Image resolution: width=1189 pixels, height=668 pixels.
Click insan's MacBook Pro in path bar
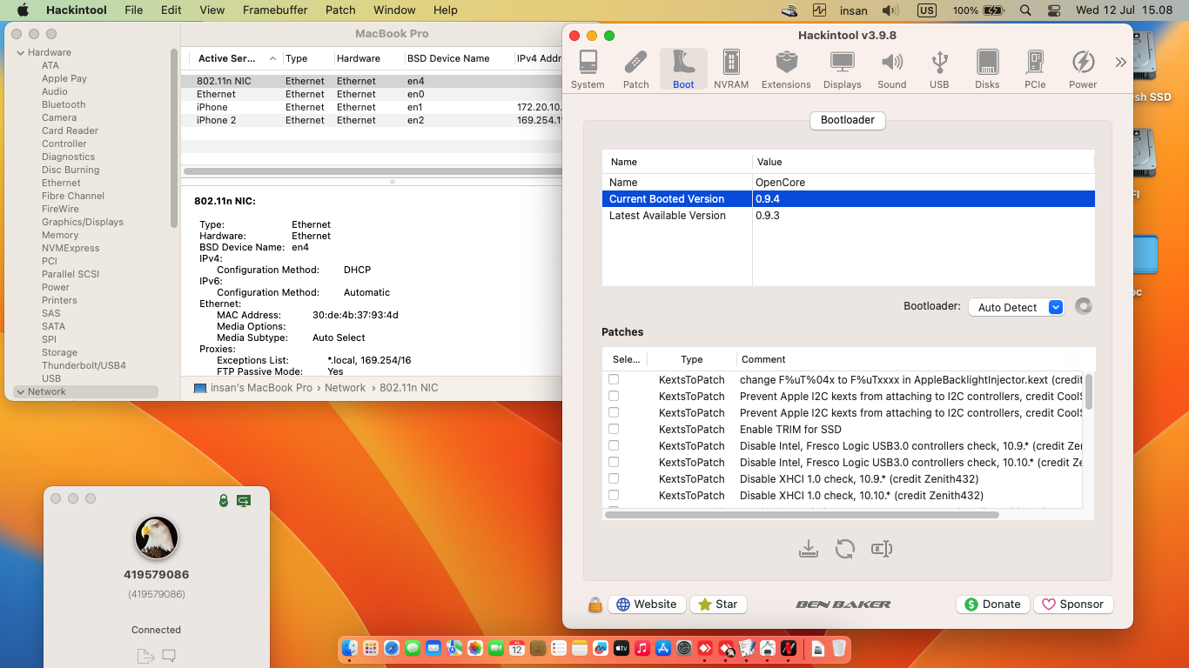[252, 388]
